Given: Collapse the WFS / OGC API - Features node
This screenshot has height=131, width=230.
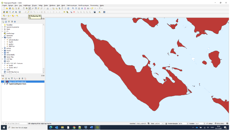Looking at the screenshot, I should click(x=2, y=63).
